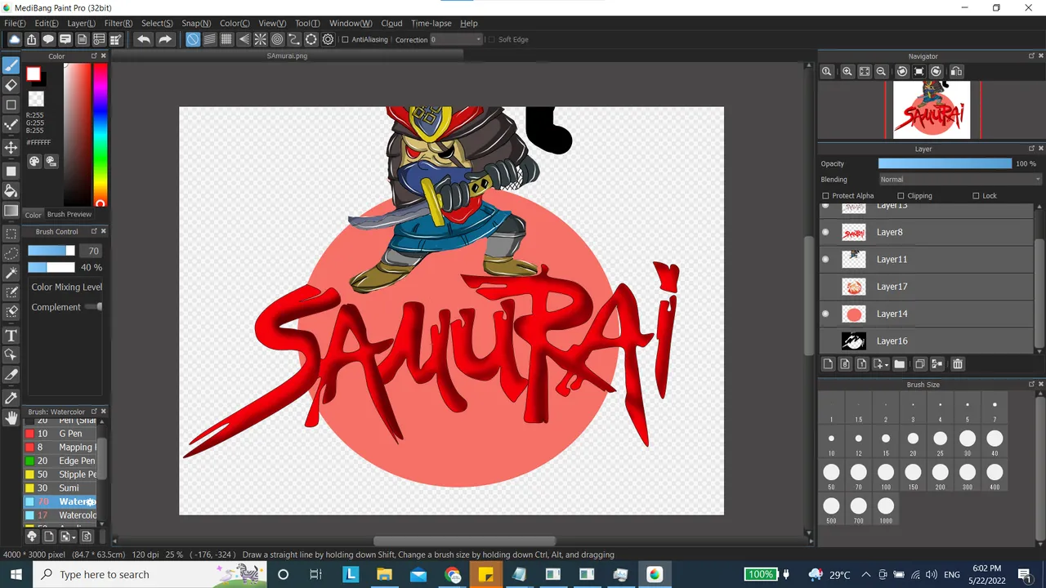Select the Hand pan tool

click(x=11, y=417)
